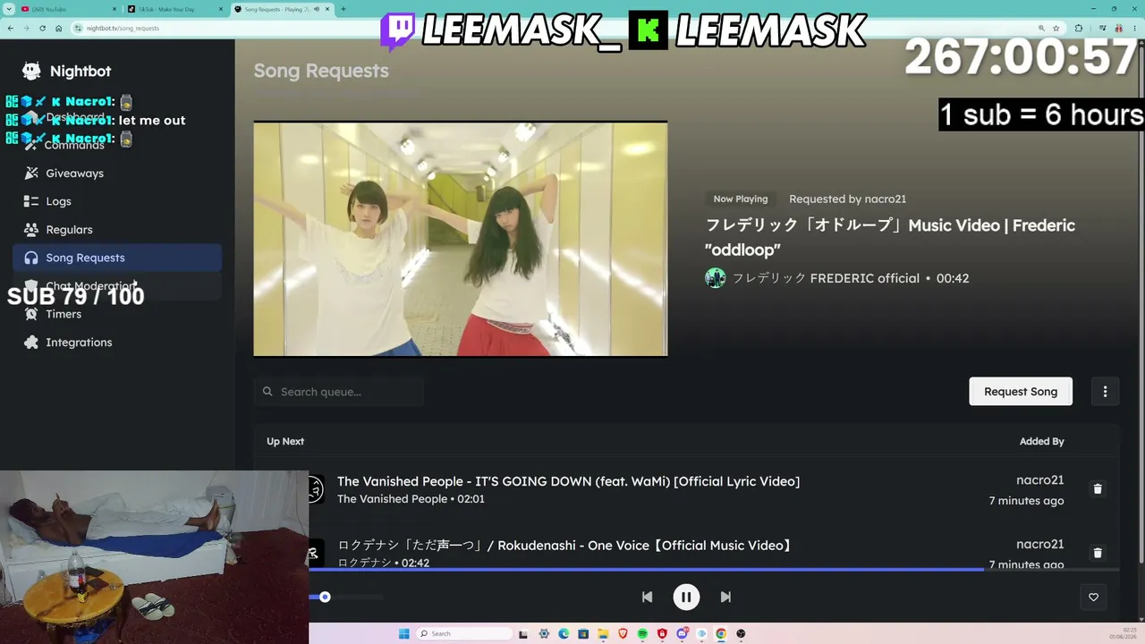Open Microsoft Edge from the taskbar
Image resolution: width=1145 pixels, height=644 pixels.
pyautogui.click(x=564, y=633)
